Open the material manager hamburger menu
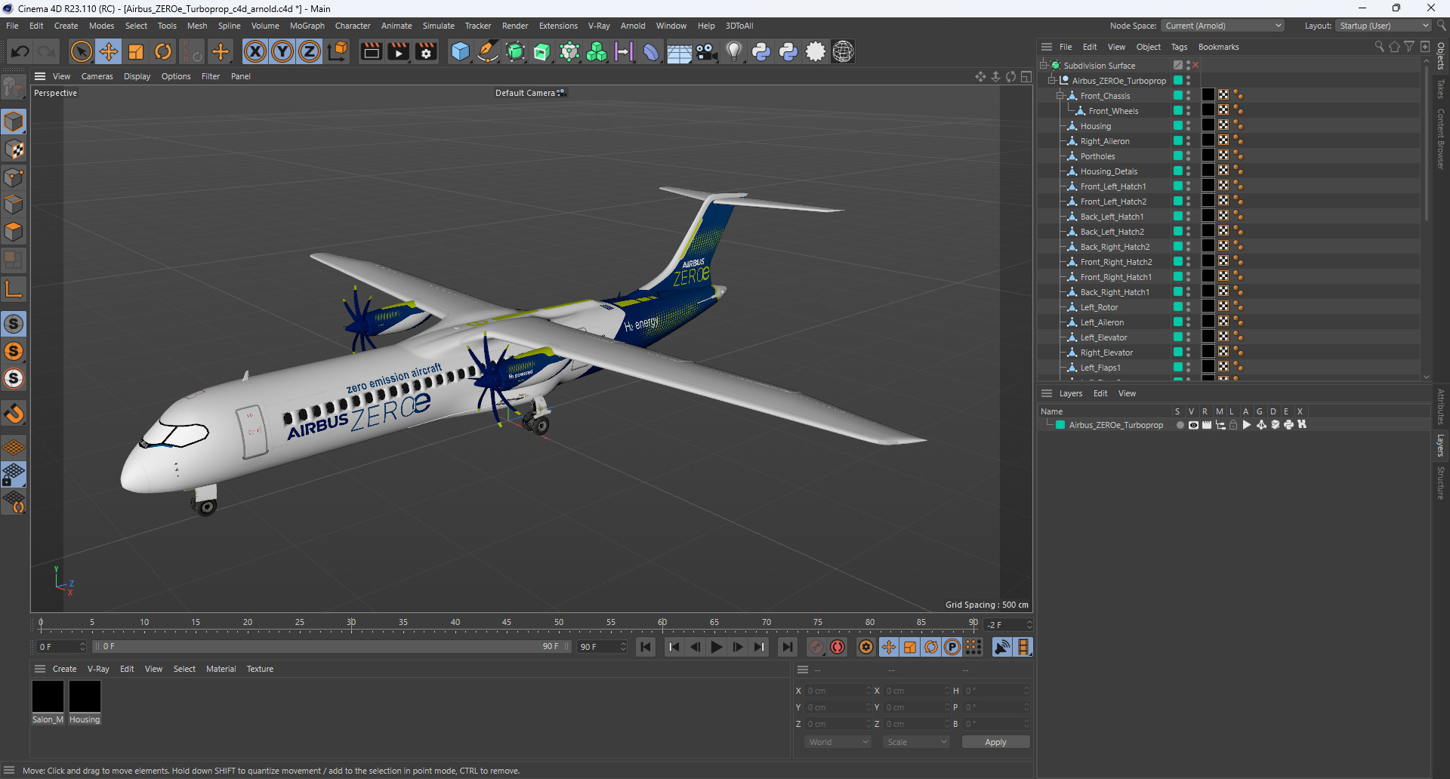This screenshot has width=1450, height=779. tap(40, 669)
